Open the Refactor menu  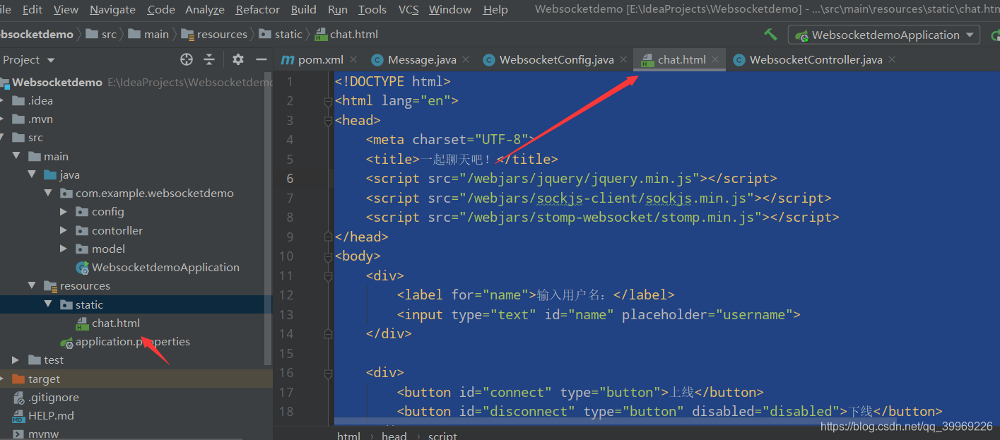[x=257, y=10]
